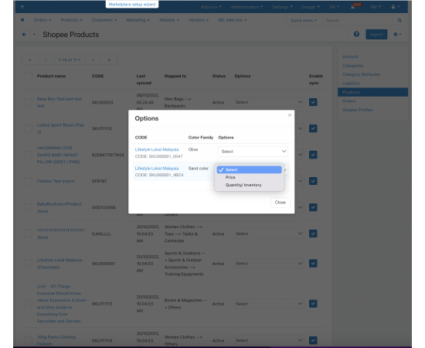Screen dimensions: 425x348
Task: Open the Vendors menu
Action: pyautogui.click(x=199, y=20)
